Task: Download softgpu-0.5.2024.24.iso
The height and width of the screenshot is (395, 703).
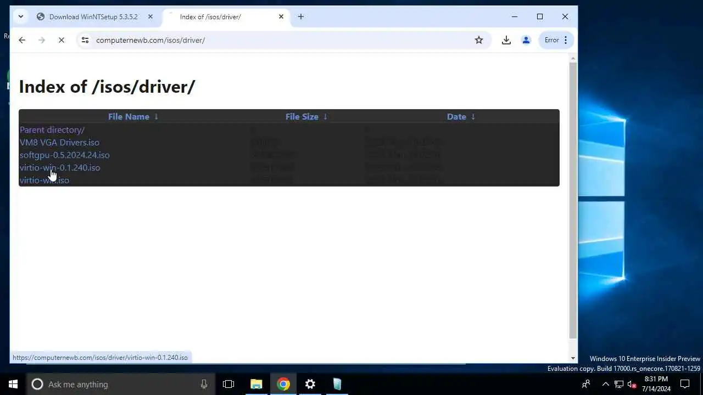Action: 65,155
